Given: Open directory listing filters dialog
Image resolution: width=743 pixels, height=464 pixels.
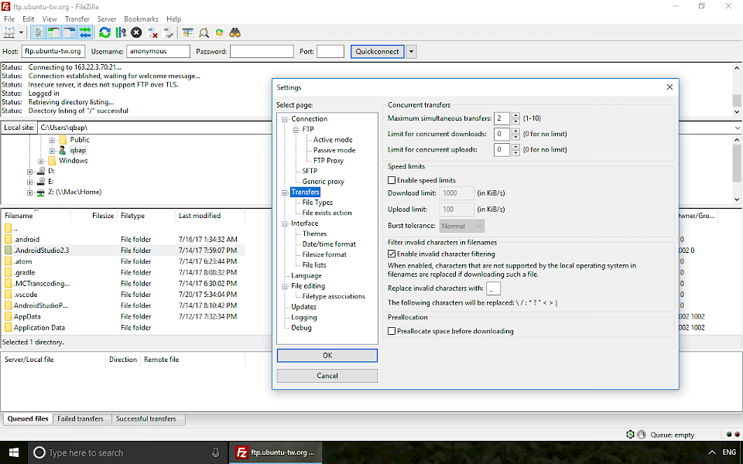Looking at the screenshot, I should 187,32.
